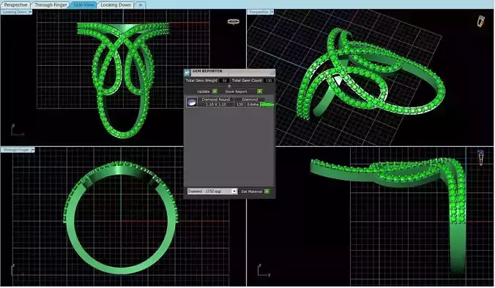Open the Through Finger viewport dropdown arrow
The image size is (495, 288).
(33, 150)
